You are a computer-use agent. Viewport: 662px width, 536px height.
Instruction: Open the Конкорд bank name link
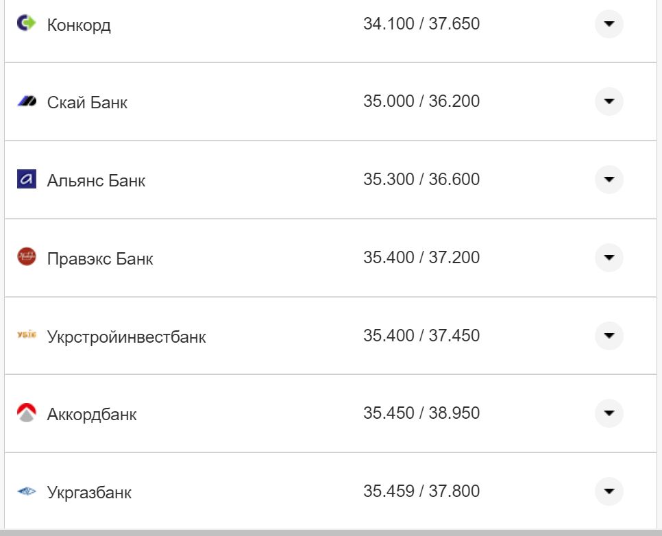pyautogui.click(x=79, y=25)
